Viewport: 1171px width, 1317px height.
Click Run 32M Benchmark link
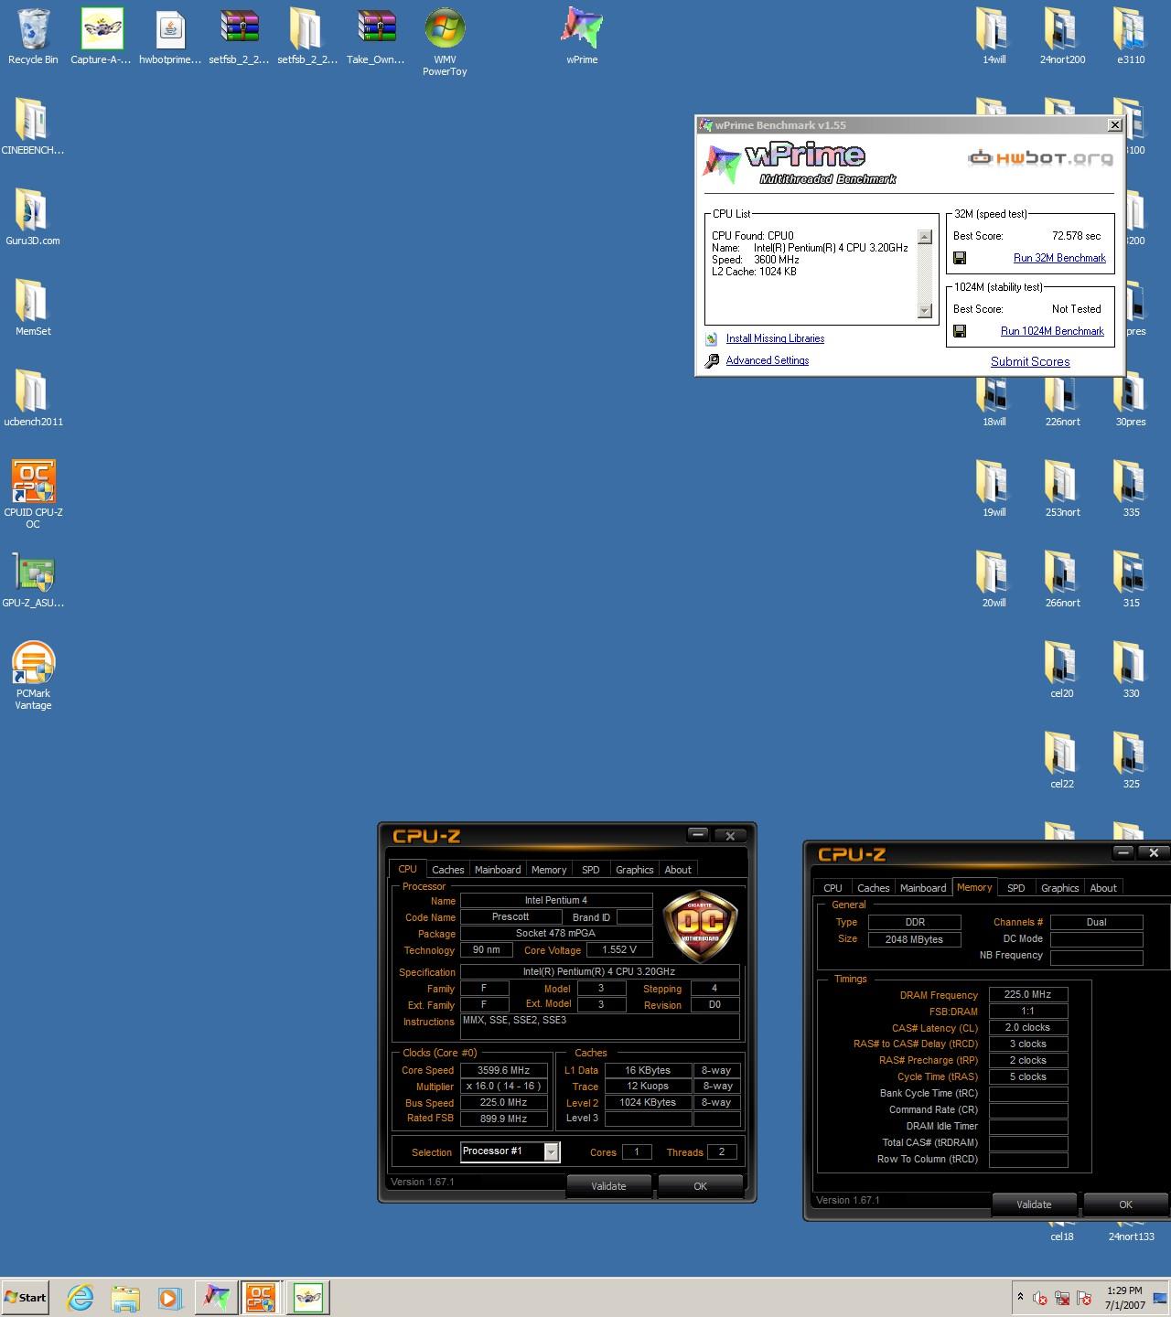point(1059,258)
